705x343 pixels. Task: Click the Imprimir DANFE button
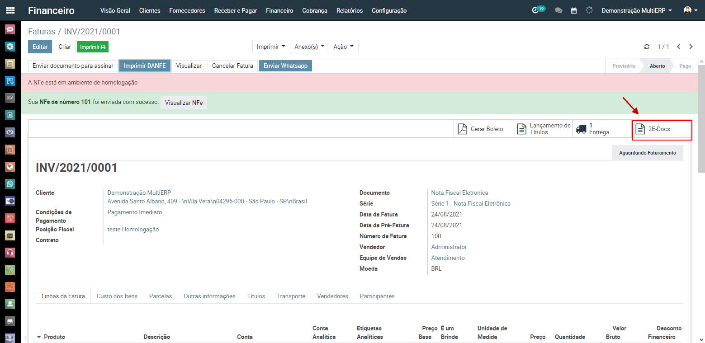point(145,66)
